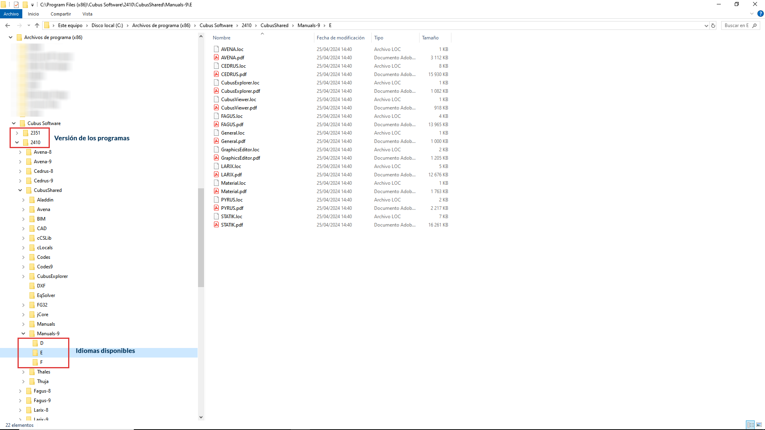Open the Archivo ribbon tab
The width and height of the screenshot is (765, 430).
(11, 14)
